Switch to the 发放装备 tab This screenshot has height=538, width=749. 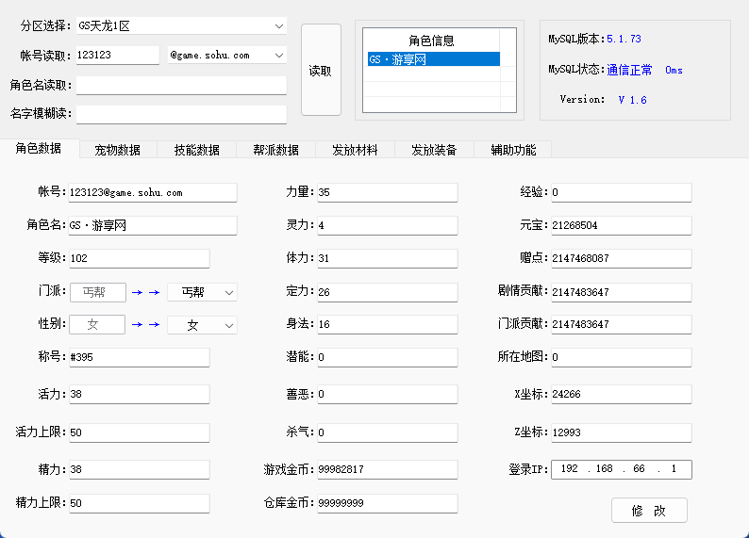pos(434,150)
